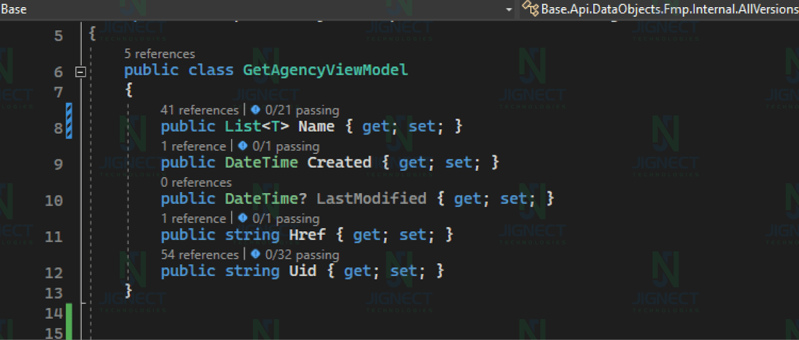
Task: Click the 'string' type on the Href line
Action: 252,235
